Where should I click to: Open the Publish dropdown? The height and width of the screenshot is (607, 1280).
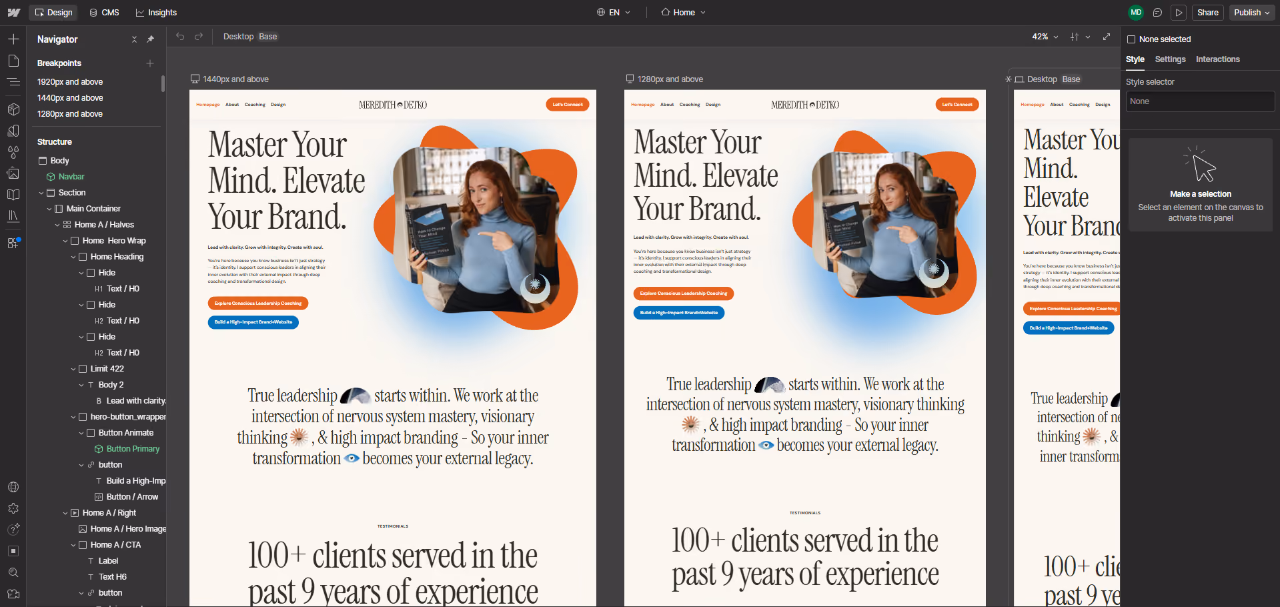(1252, 13)
